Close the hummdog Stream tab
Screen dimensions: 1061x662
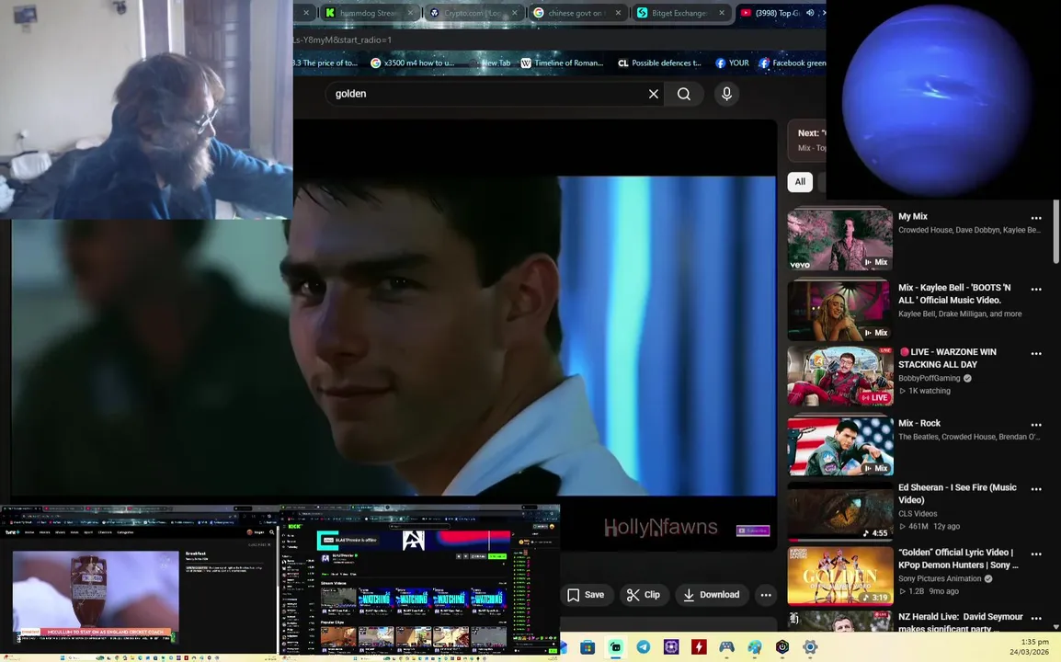point(410,13)
